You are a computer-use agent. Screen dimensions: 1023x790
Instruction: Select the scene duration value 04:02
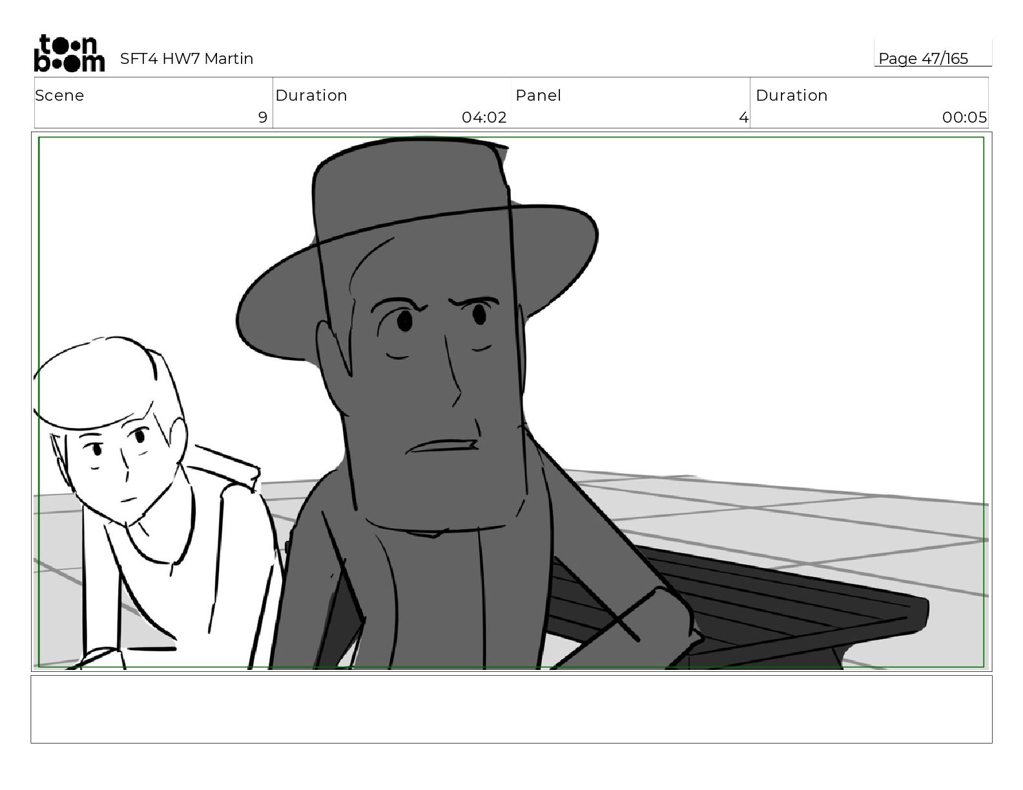pyautogui.click(x=484, y=117)
